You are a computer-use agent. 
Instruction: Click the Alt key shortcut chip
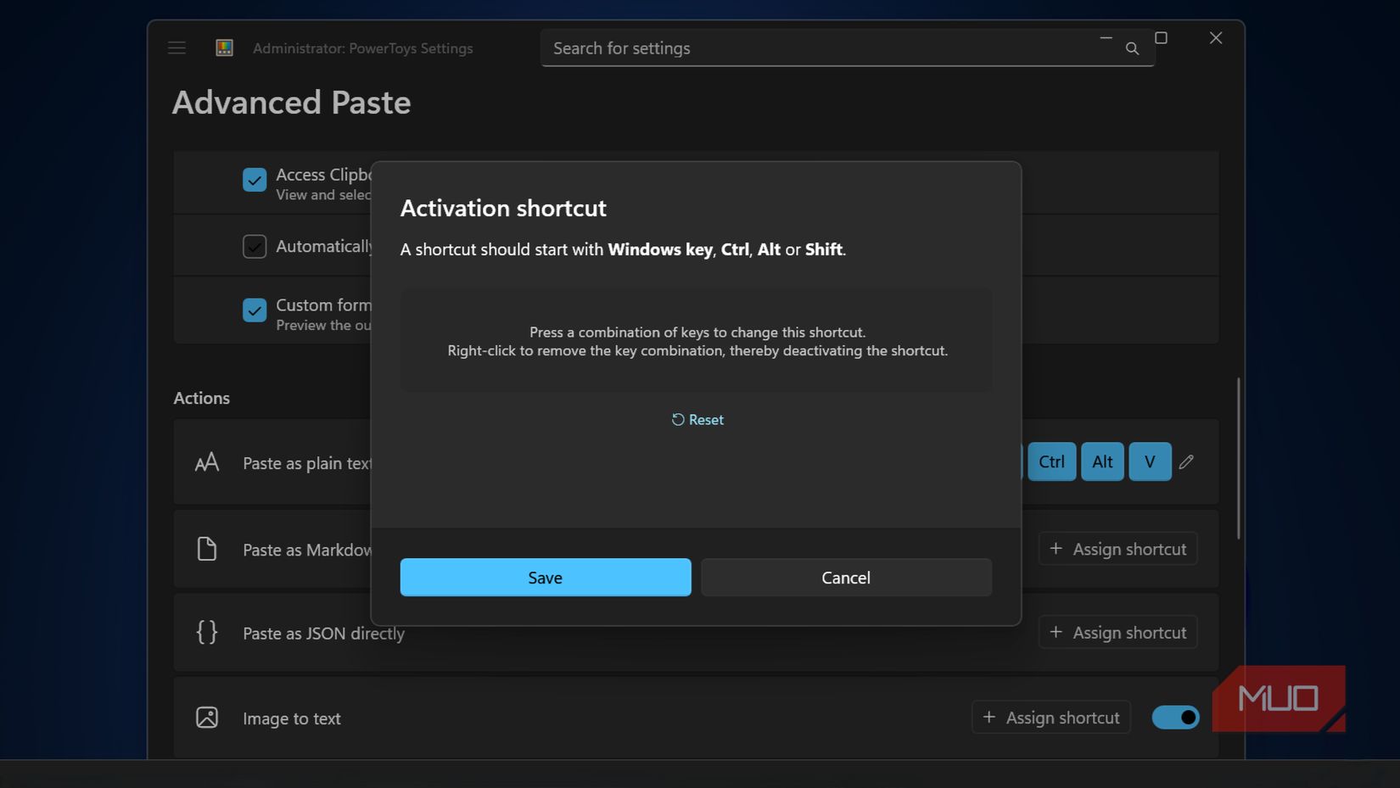pyautogui.click(x=1102, y=461)
